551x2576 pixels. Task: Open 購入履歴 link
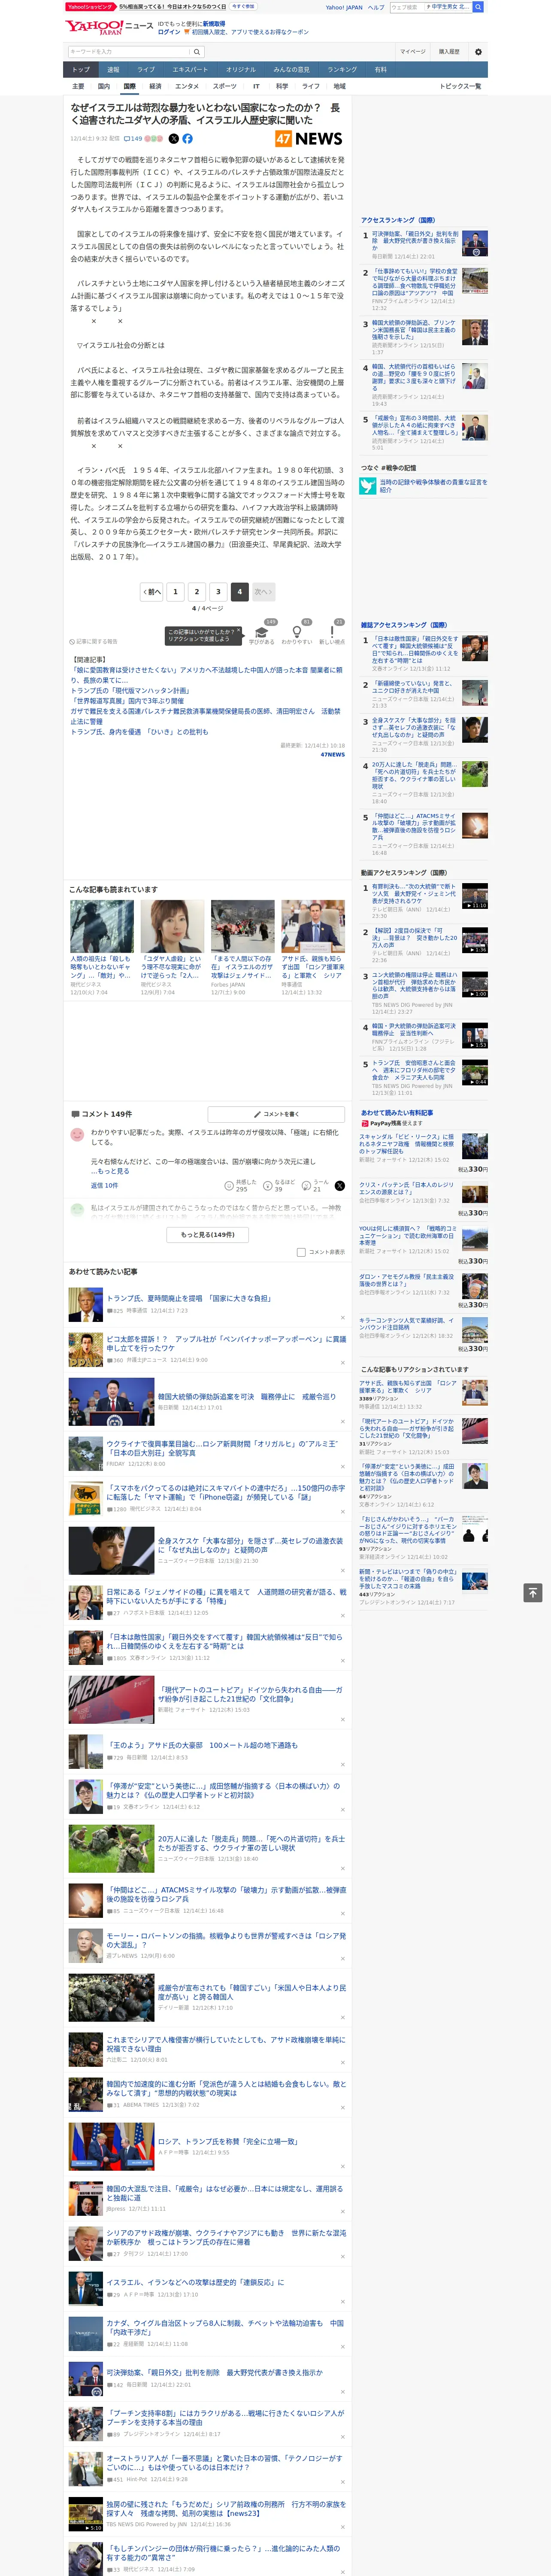click(449, 51)
